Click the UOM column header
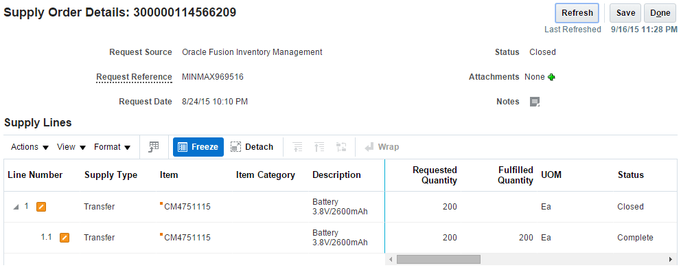Screen dimensions: 681x270 tap(551, 175)
